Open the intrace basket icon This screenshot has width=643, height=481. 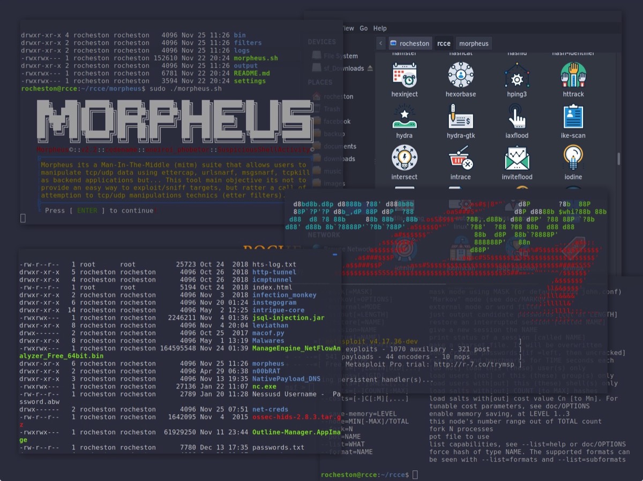(460, 158)
